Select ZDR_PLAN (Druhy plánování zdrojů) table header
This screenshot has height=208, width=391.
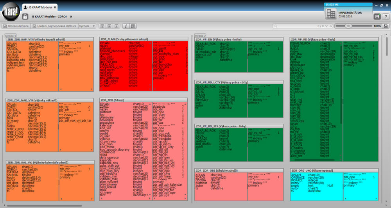[143, 39]
